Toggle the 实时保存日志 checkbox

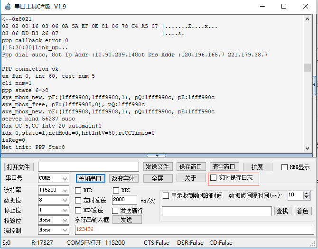(x=214, y=177)
